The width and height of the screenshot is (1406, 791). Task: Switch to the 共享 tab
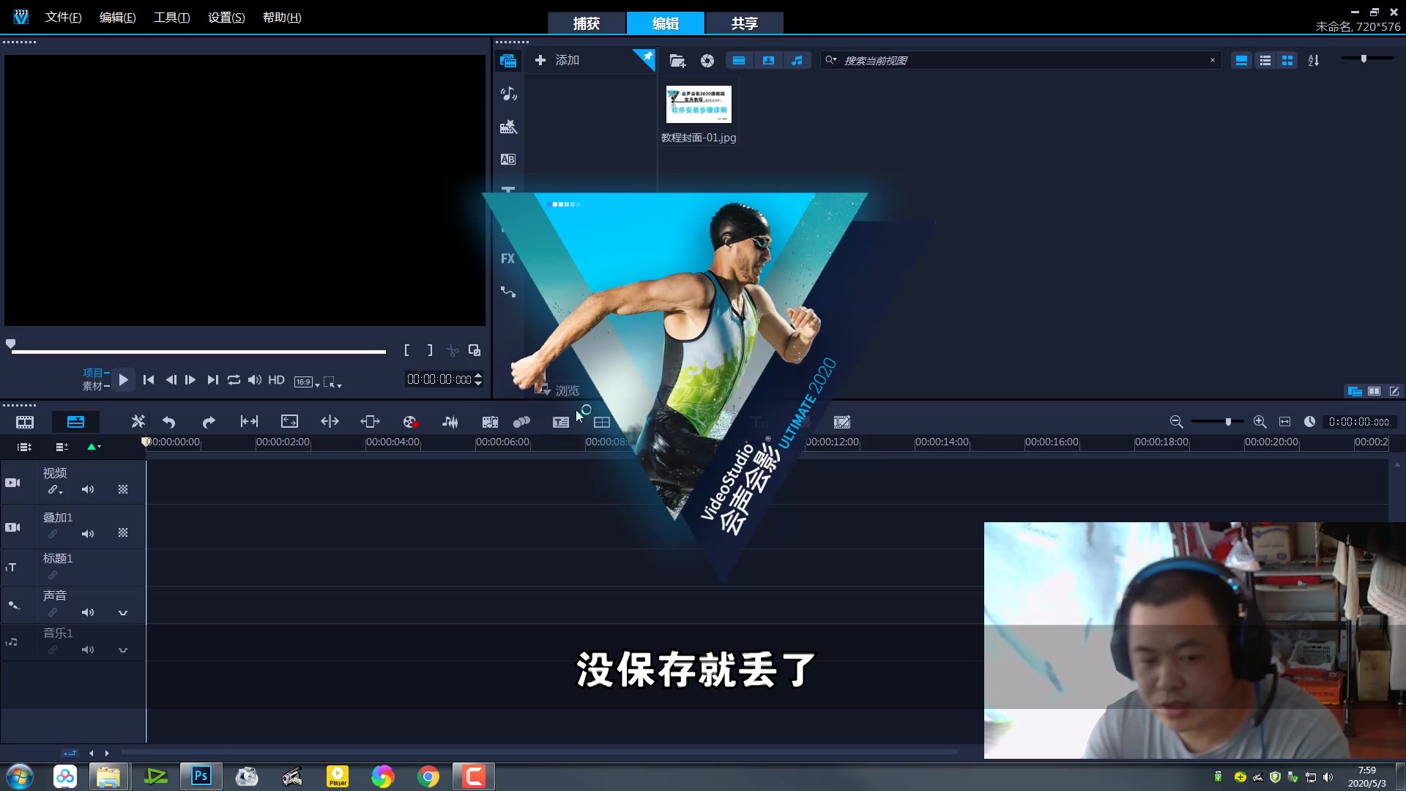(x=744, y=23)
